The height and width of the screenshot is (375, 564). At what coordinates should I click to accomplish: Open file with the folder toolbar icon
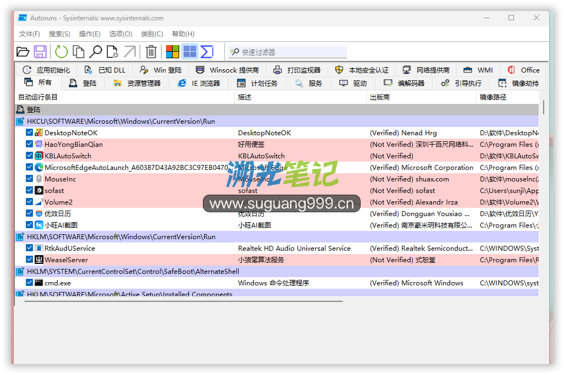23,52
